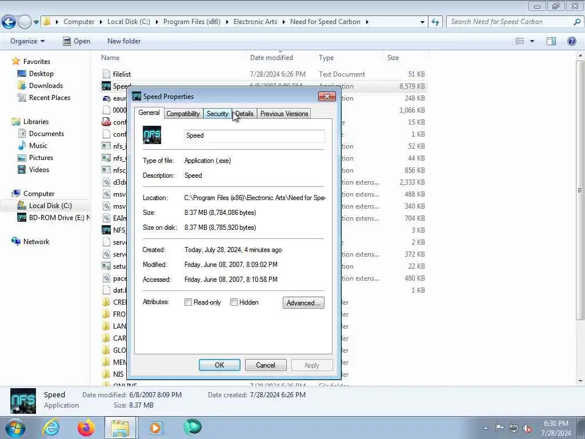The height and width of the screenshot is (439, 585).
Task: Open the recent locations dropdown arrow
Action: [36, 22]
